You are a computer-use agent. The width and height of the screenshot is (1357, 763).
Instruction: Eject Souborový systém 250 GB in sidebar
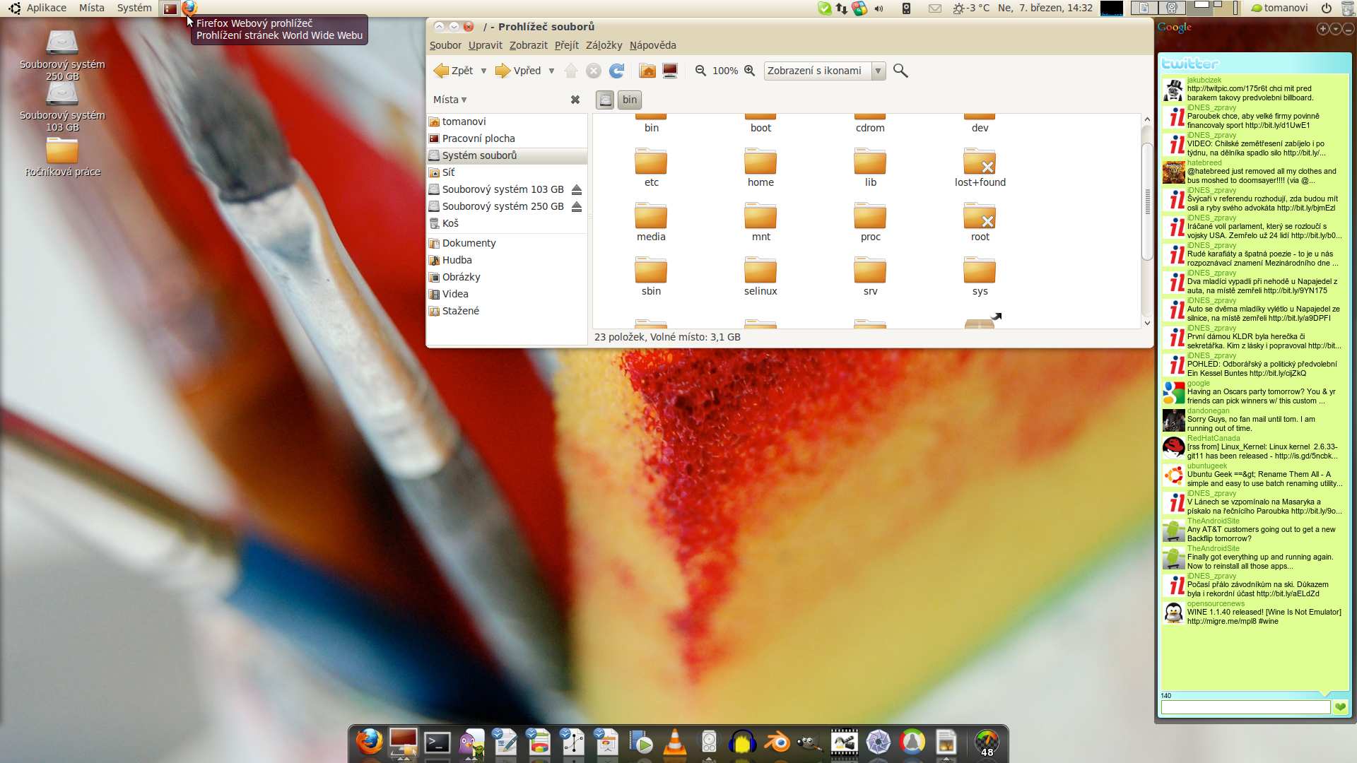[577, 206]
